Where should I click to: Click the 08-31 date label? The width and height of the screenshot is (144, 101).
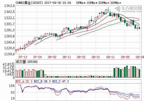pos(96,57)
